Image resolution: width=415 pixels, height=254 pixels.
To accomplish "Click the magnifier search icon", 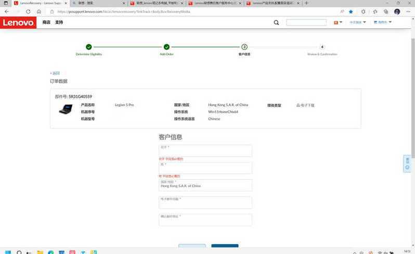I will point(276,22).
